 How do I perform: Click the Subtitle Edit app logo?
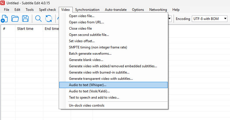[x=3, y=3]
